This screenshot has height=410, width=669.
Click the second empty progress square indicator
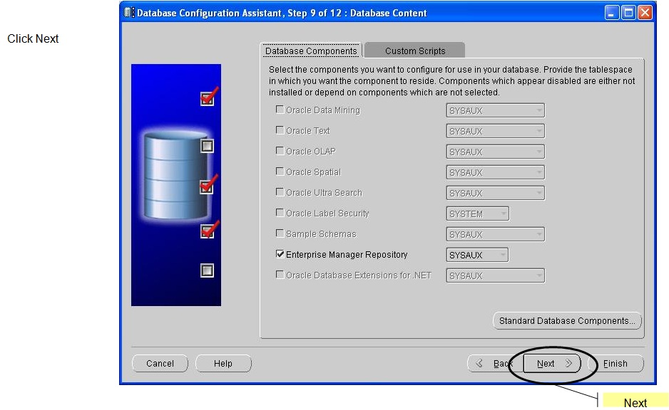point(207,147)
